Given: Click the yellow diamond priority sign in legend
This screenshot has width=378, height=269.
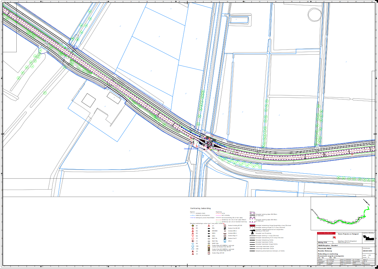Looking at the screenshot, I should coord(192,226).
